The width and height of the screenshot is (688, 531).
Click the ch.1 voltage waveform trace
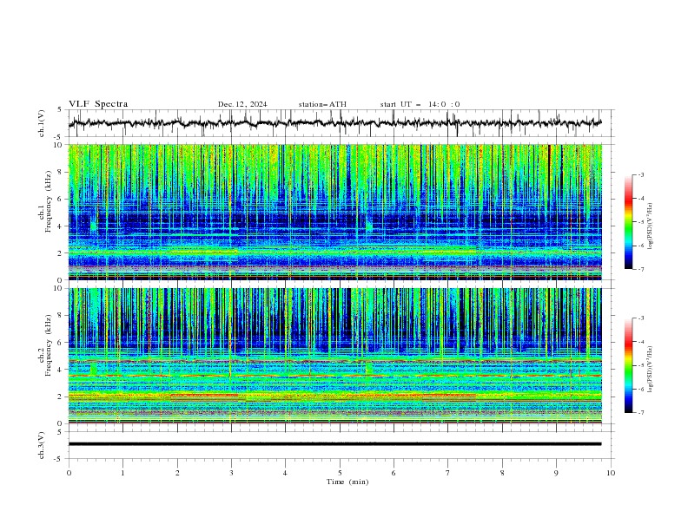coord(334,123)
